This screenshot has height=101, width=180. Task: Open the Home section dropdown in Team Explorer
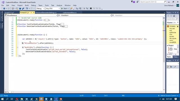point(178,22)
